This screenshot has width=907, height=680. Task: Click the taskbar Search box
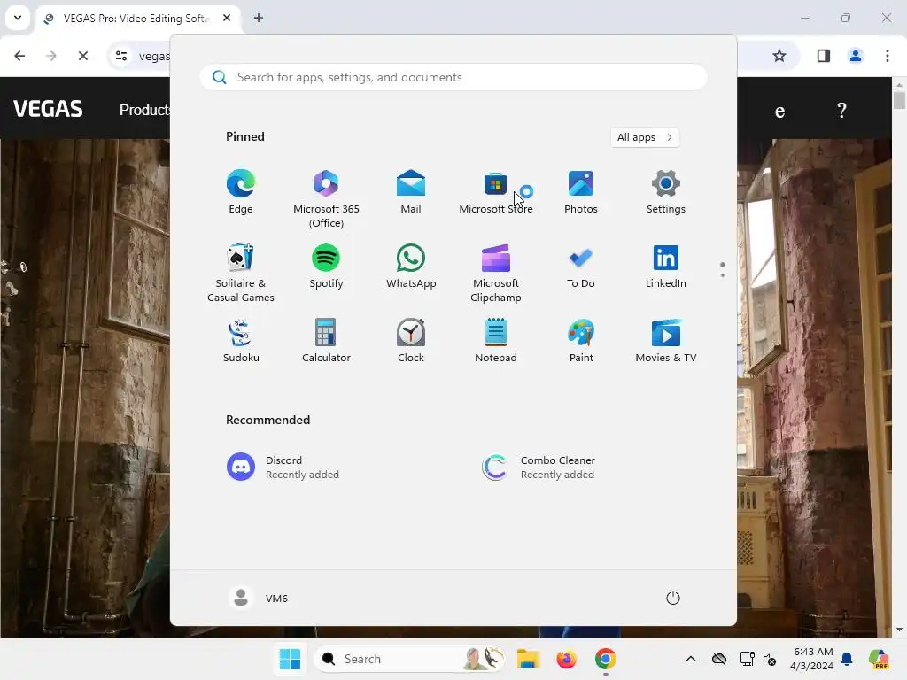point(409,659)
